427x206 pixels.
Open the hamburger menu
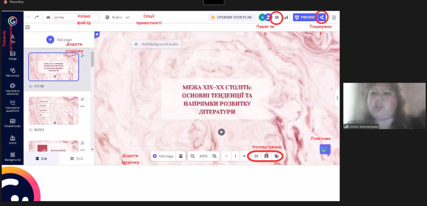(334, 17)
